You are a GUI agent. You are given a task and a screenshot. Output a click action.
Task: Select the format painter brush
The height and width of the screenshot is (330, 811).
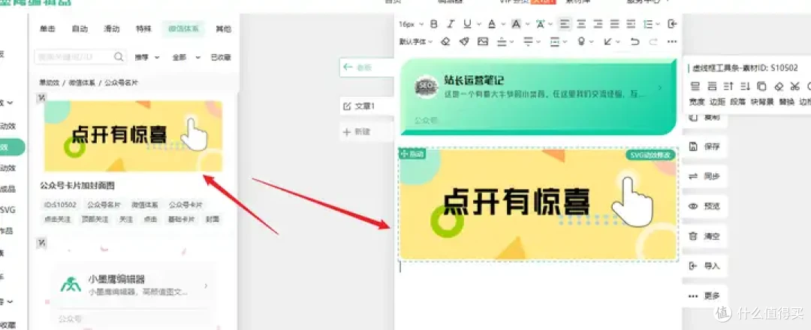click(x=464, y=41)
